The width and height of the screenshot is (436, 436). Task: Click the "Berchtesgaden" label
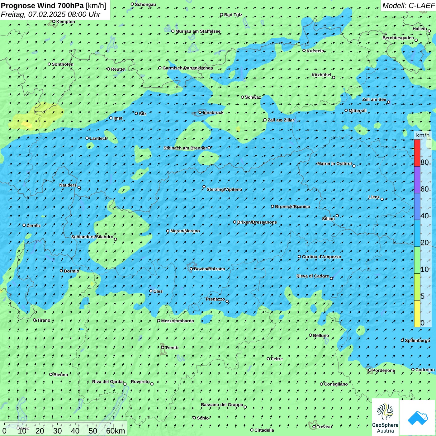398,38
